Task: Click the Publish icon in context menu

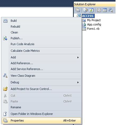Action: coord(5,38)
